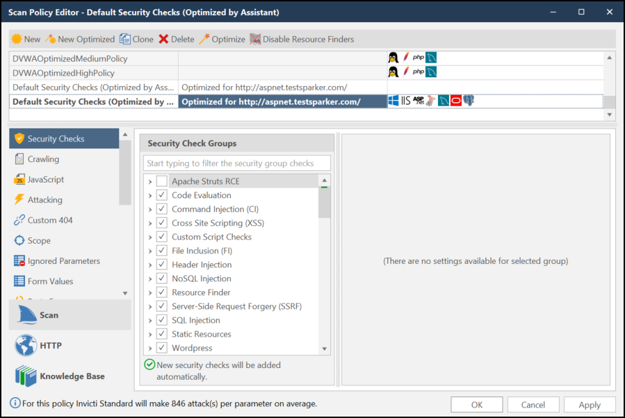Click the Ignored Parameters icon
The height and width of the screenshot is (418, 625).
click(x=22, y=261)
